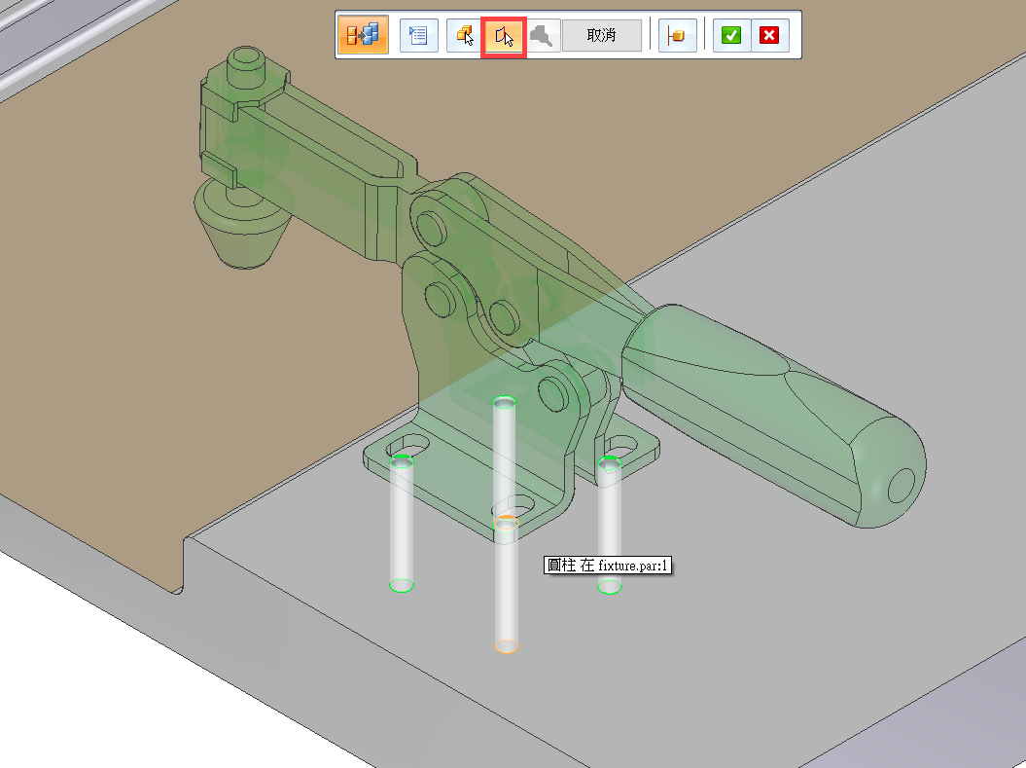Click the 取消 button
This screenshot has width=1026, height=768.
601,35
